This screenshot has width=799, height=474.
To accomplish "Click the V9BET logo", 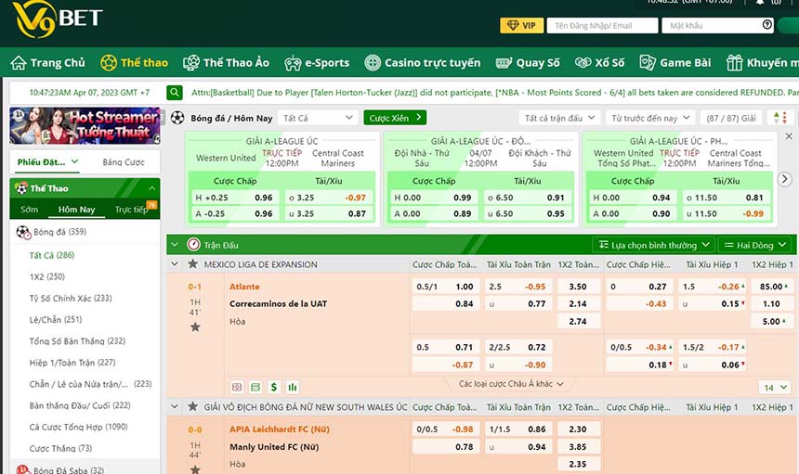I will point(58,19).
